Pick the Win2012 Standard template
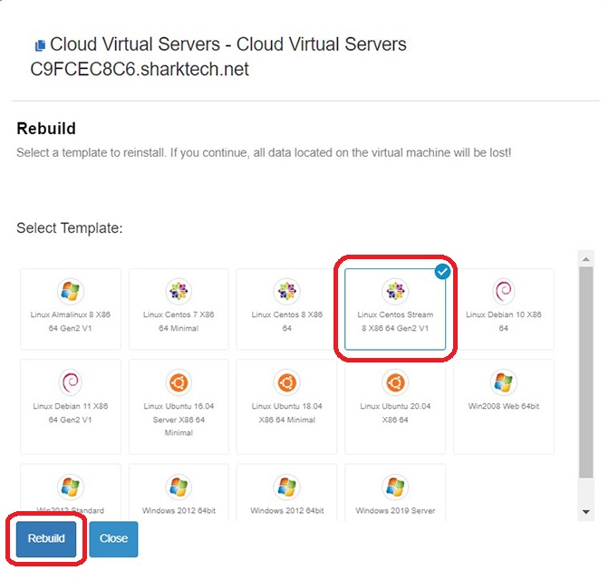Image resolution: width=609 pixels, height=580 pixels. point(71,492)
